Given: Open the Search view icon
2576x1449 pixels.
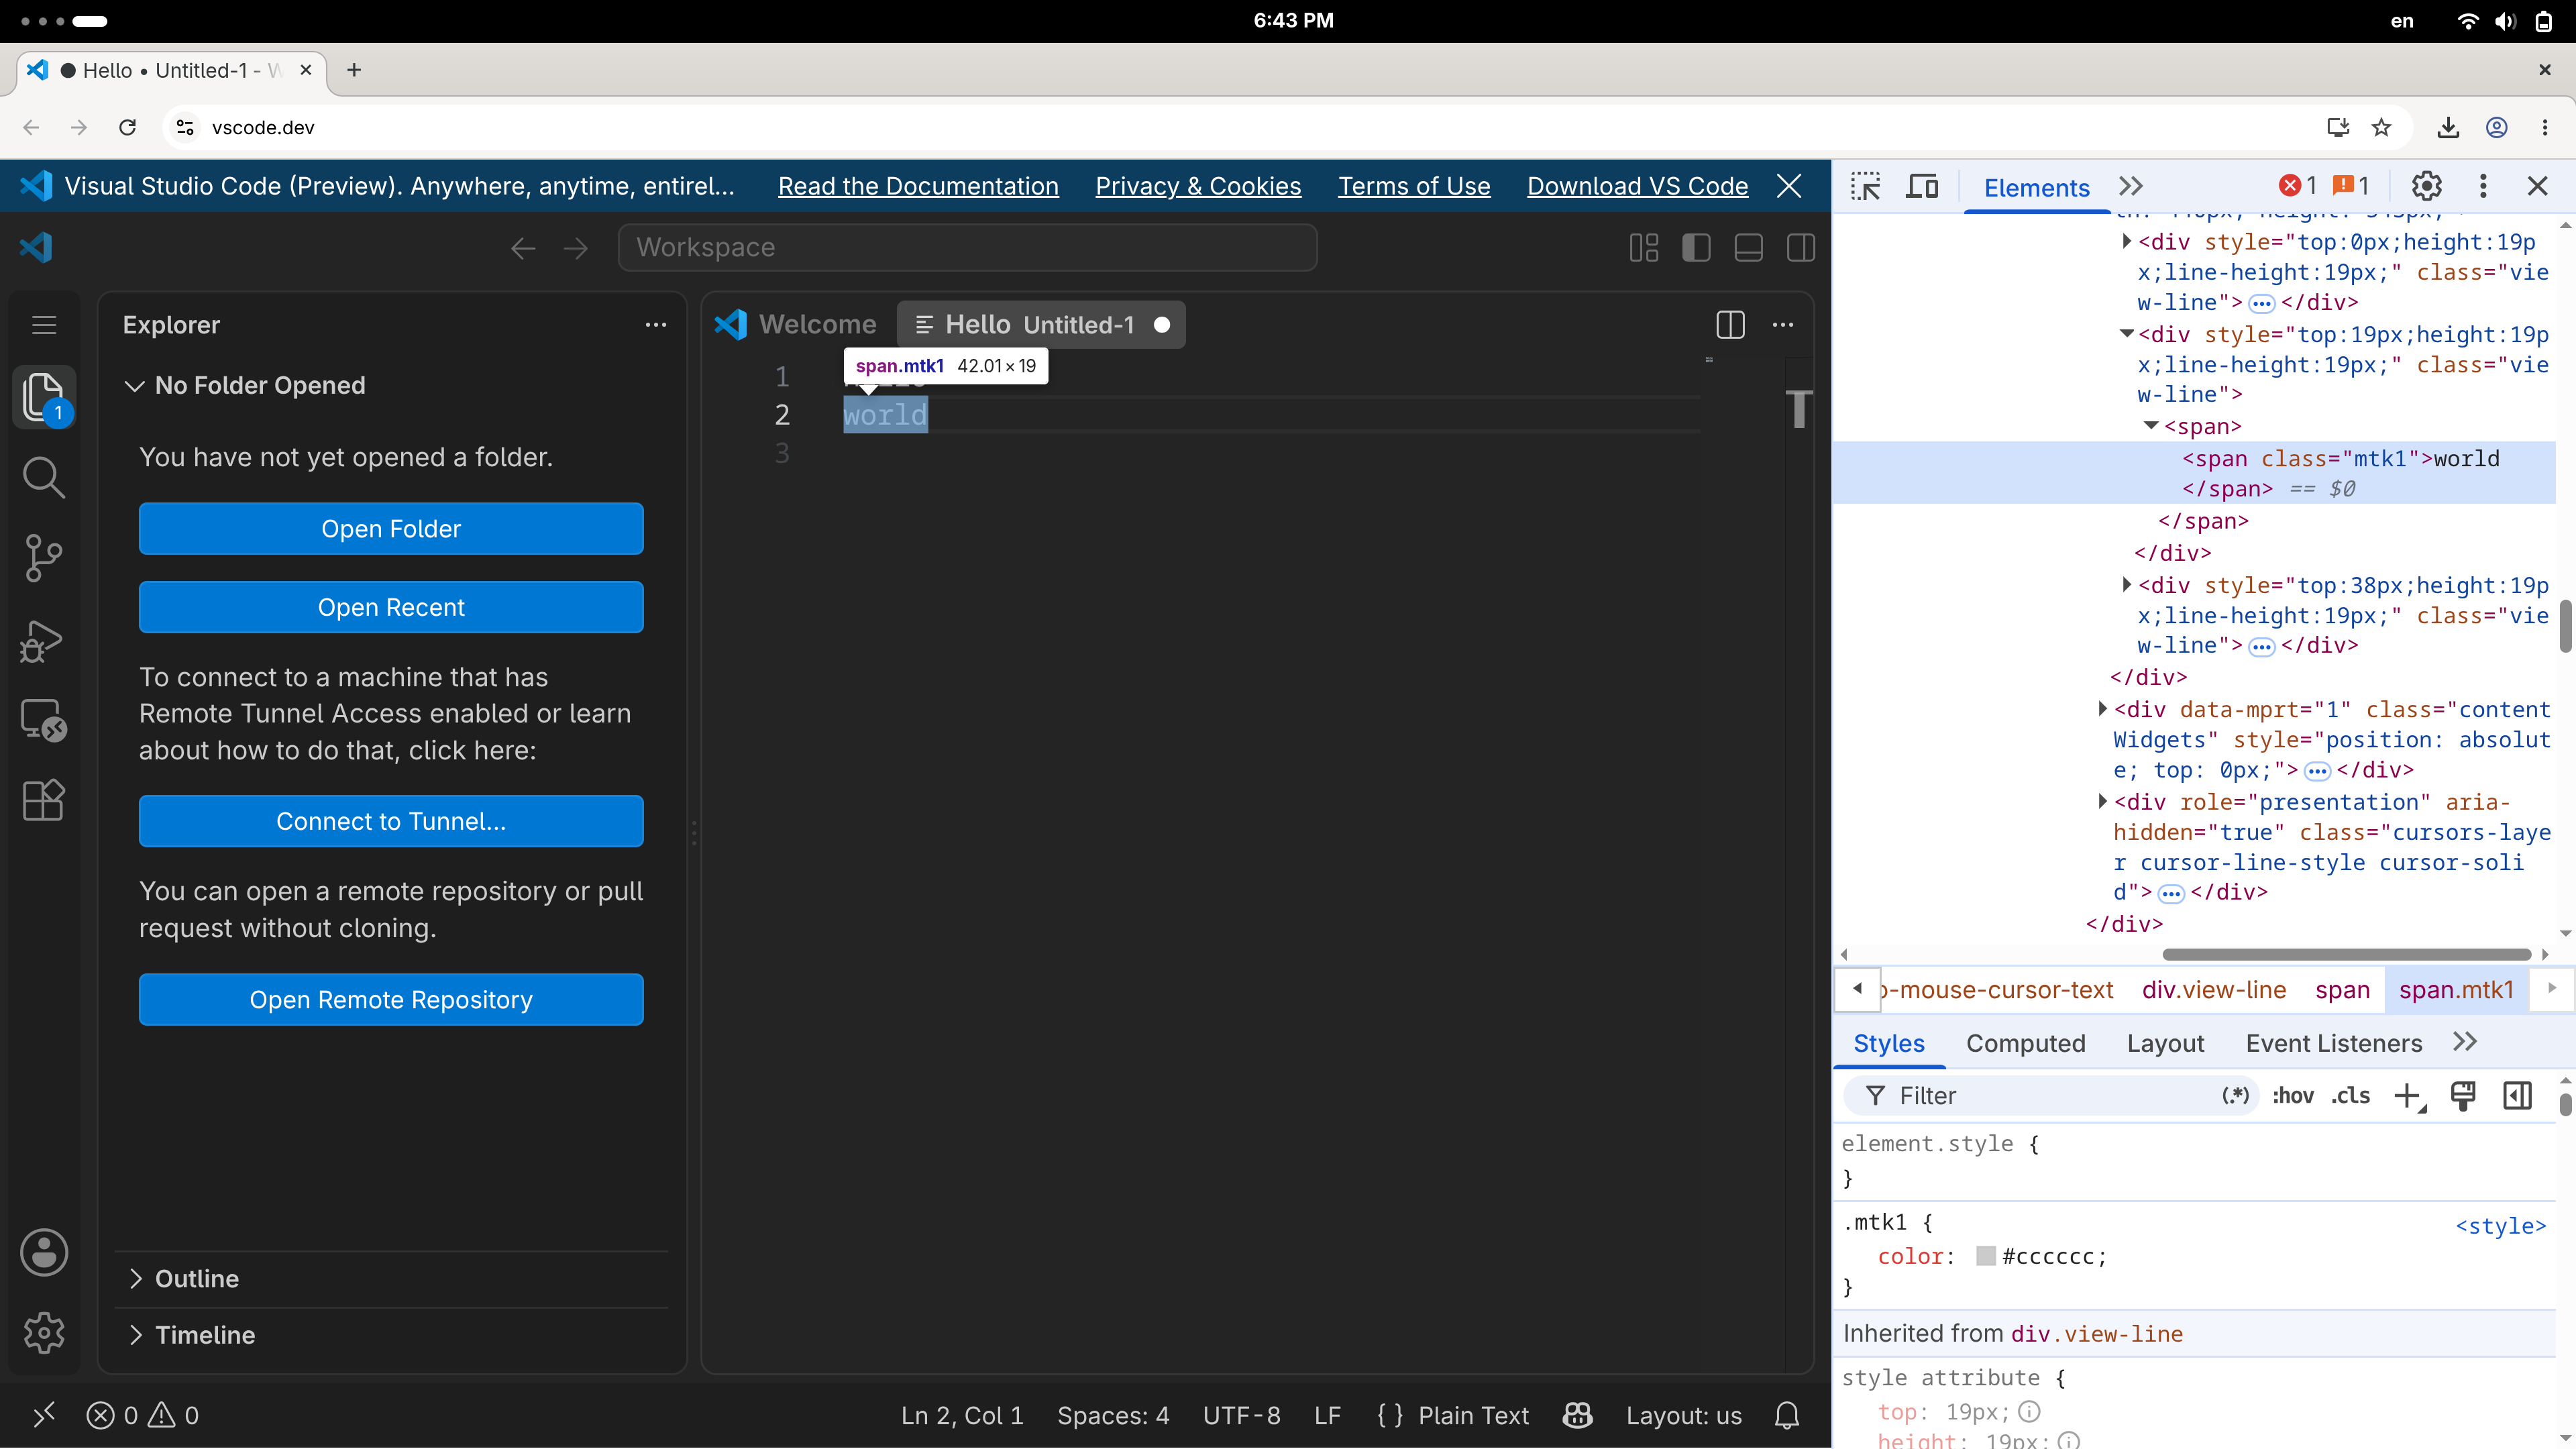Looking at the screenshot, I should (x=44, y=478).
